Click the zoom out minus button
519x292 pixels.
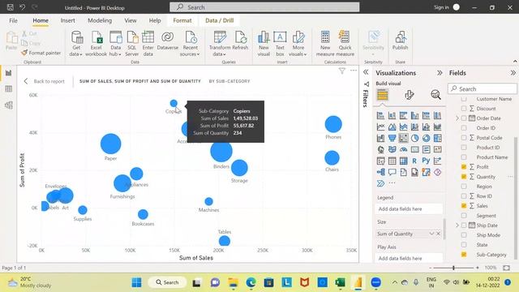coord(431,268)
